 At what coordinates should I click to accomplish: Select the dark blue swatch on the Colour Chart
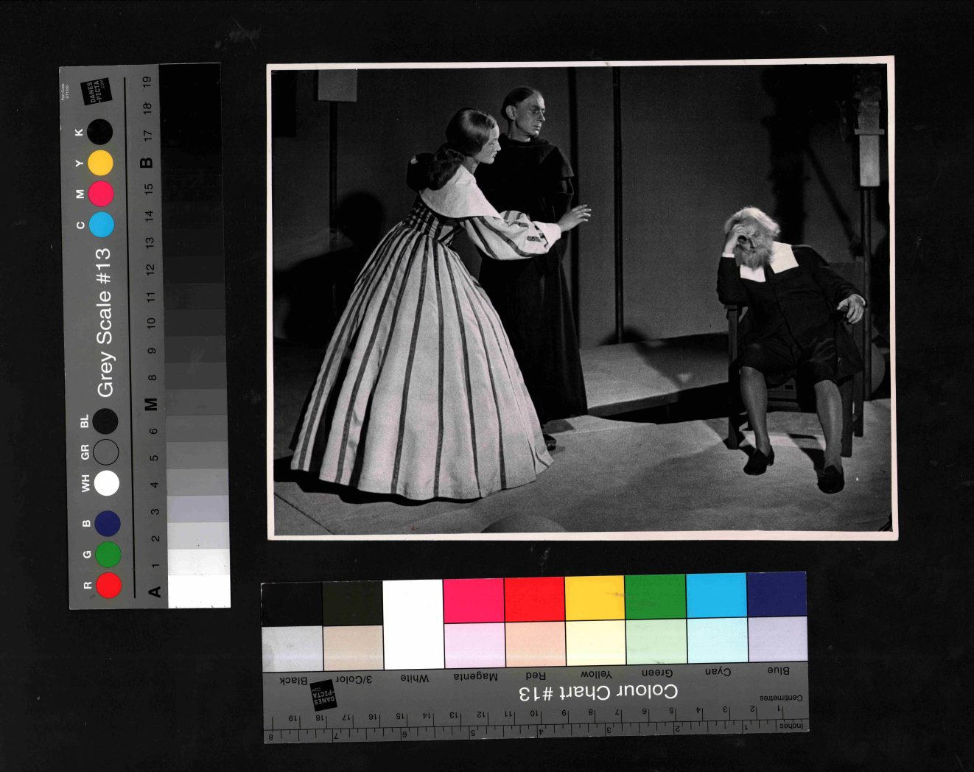point(777,594)
